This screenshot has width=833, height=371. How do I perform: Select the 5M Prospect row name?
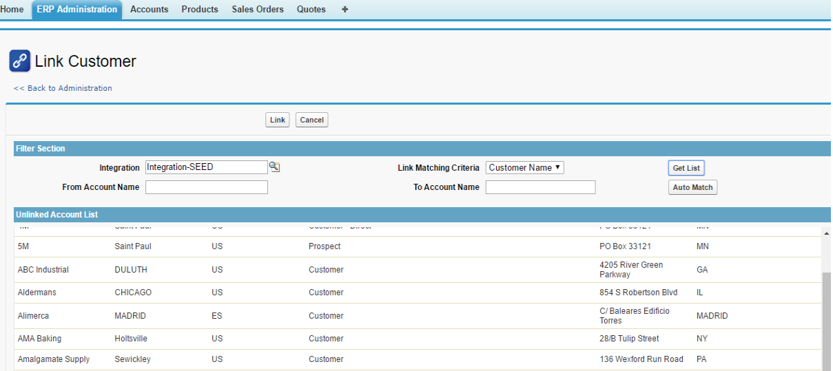pos(25,246)
